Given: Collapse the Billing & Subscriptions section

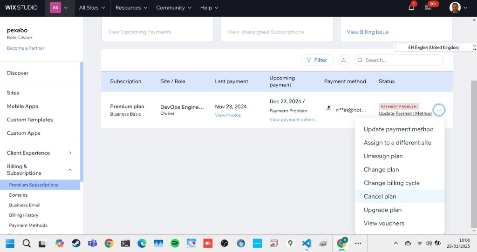Looking at the screenshot, I should [40, 169].
